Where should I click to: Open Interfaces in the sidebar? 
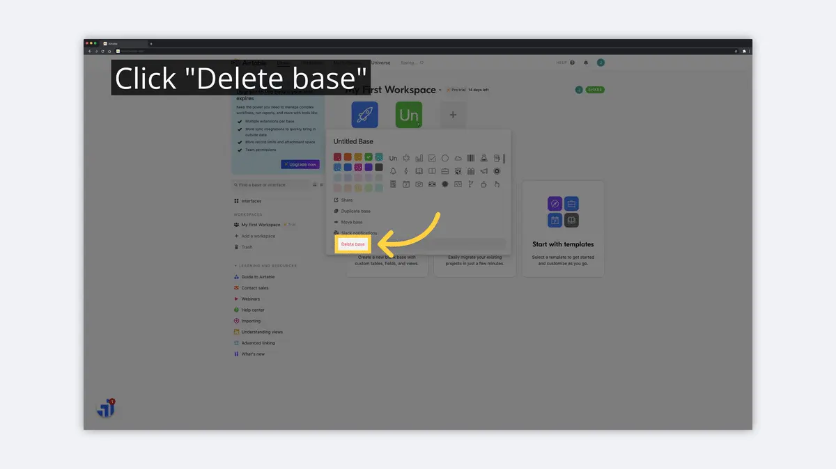tap(247, 201)
